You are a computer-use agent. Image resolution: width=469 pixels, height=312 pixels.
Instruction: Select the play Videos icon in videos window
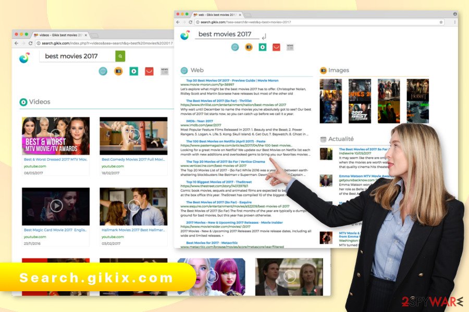click(x=134, y=71)
